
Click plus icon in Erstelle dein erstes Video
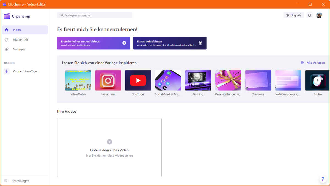click(x=109, y=142)
